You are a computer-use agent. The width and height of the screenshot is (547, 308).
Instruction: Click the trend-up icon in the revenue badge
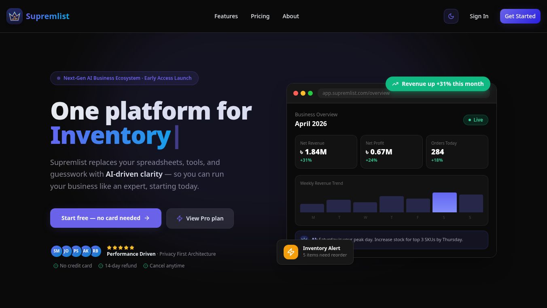tap(395, 84)
